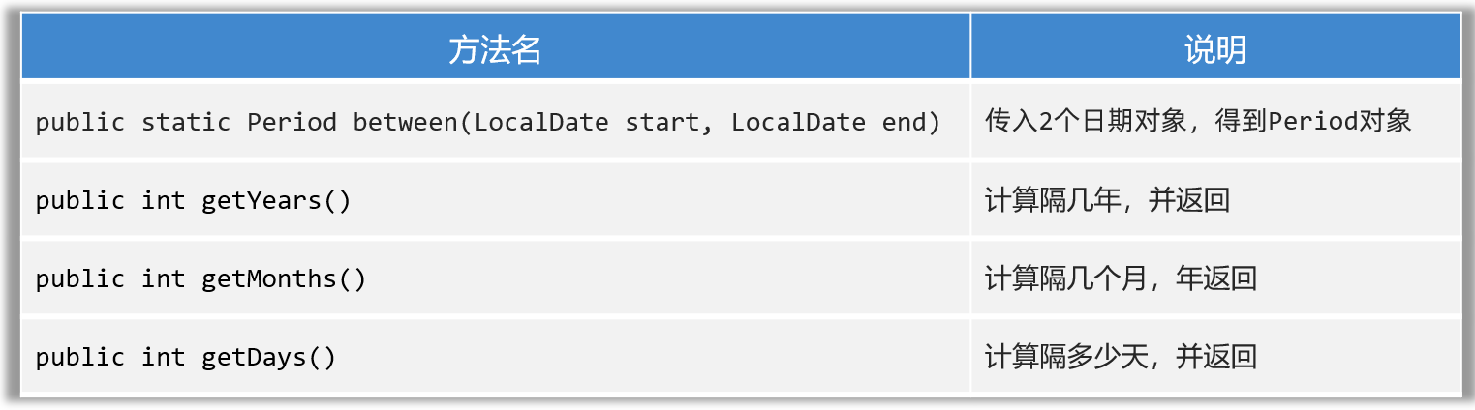Click the getMonths() method name
1475x410 pixels.
point(284,278)
